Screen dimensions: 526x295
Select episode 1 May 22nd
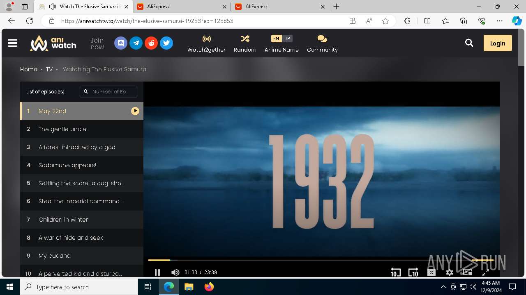(x=82, y=111)
